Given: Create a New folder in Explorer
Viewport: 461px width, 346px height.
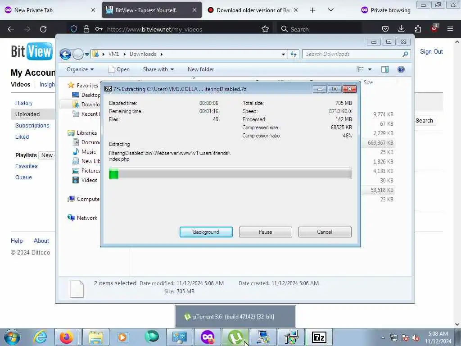Looking at the screenshot, I should click(x=201, y=69).
